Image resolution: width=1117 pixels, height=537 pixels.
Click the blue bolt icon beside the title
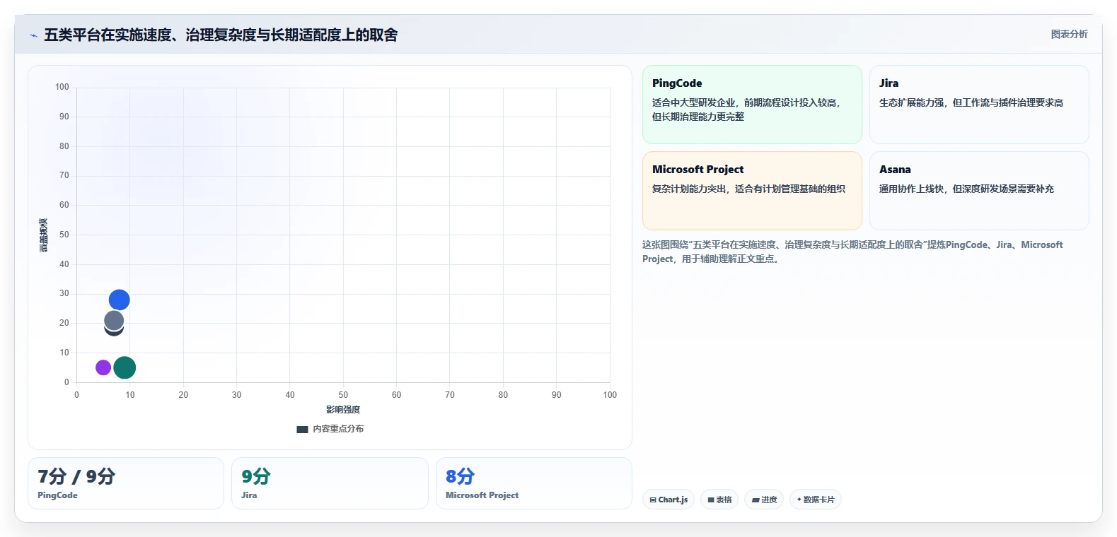pos(33,35)
